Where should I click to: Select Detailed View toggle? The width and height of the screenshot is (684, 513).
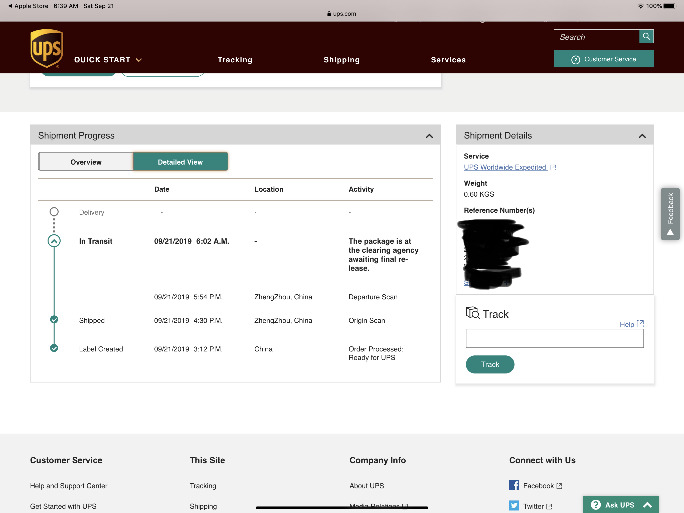pos(180,162)
